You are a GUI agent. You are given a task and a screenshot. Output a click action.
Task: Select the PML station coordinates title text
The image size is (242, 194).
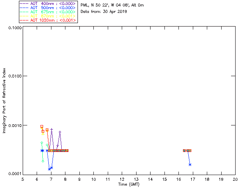112,5
